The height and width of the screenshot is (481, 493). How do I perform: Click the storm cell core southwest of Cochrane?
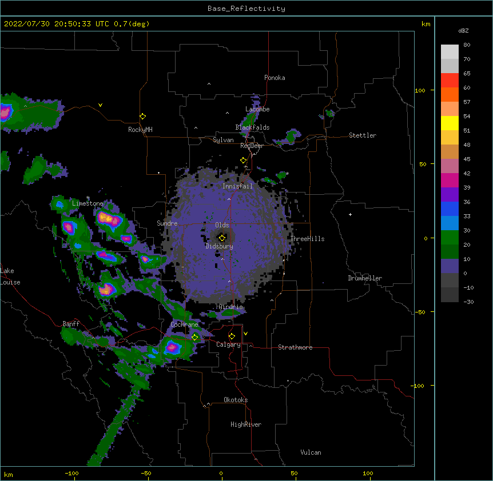pyautogui.click(x=172, y=347)
